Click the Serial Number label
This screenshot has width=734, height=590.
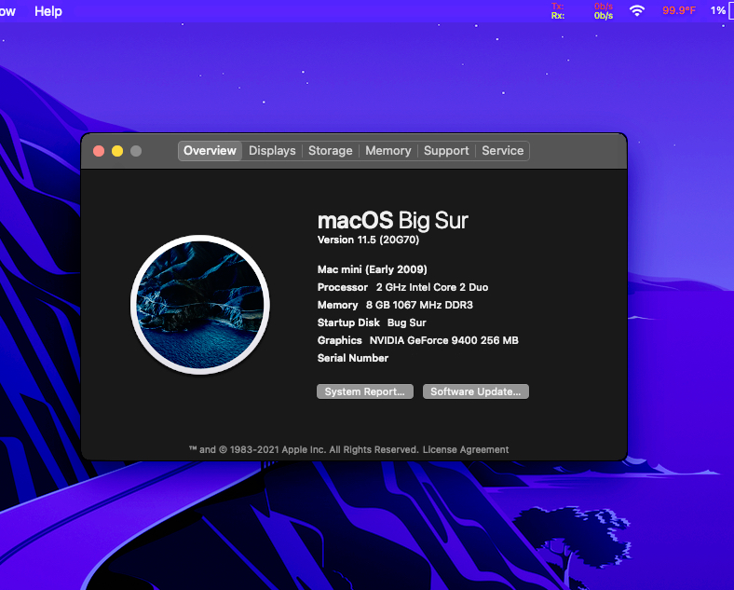point(353,358)
